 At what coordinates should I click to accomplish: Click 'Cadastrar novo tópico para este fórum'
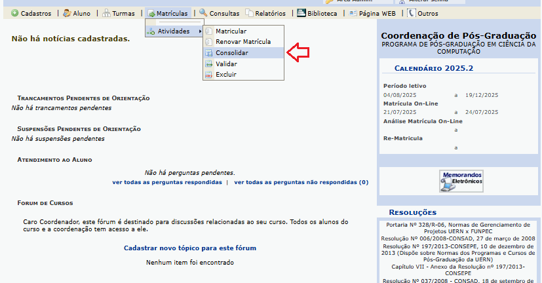click(x=189, y=248)
